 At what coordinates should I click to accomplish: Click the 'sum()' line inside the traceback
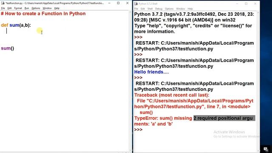click(x=146, y=112)
